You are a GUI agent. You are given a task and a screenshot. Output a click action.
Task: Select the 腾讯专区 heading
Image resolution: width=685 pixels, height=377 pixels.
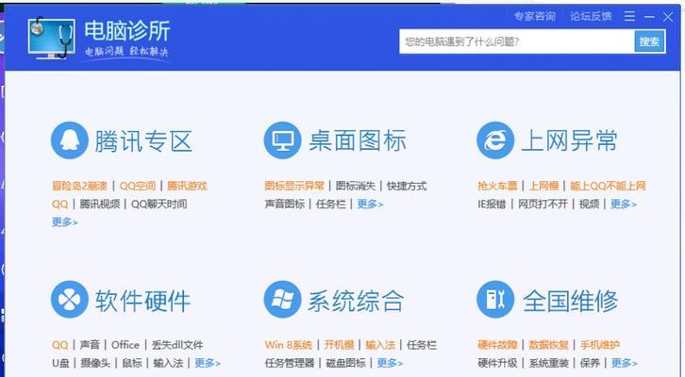tap(143, 141)
